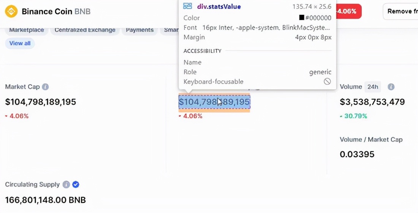The image size is (418, 213).
Task: Click the Role generic value
Action: (x=320, y=72)
